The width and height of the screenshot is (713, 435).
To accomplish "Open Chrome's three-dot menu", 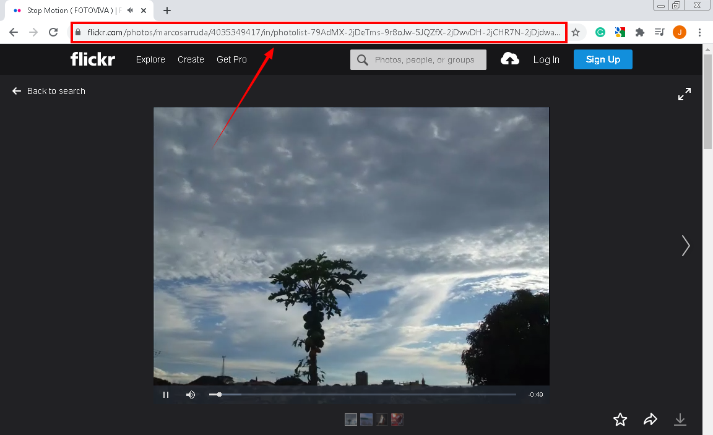I will [x=699, y=32].
